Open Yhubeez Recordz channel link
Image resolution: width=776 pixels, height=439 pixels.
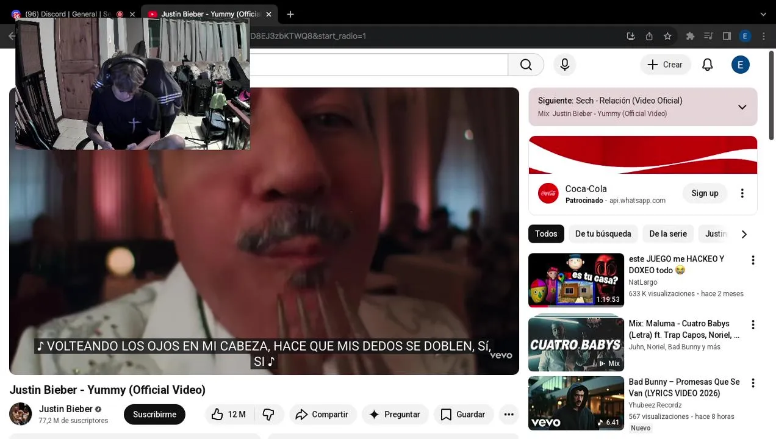click(655, 405)
